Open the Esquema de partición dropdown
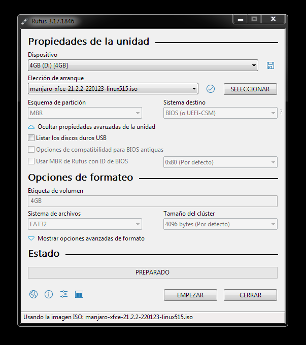The image size is (306, 345). 85,113
